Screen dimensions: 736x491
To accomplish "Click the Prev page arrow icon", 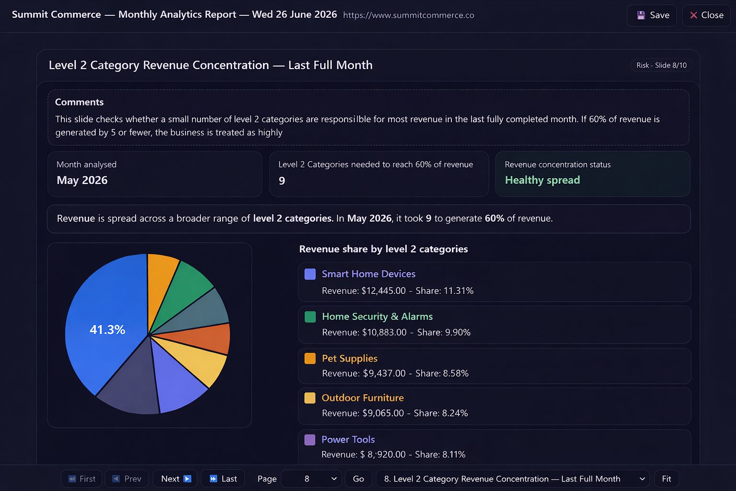I will pos(116,479).
